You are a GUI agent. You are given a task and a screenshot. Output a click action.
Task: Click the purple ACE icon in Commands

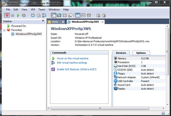[53, 69]
